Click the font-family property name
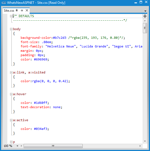This screenshot has width=150, height=151. [x=31, y=46]
